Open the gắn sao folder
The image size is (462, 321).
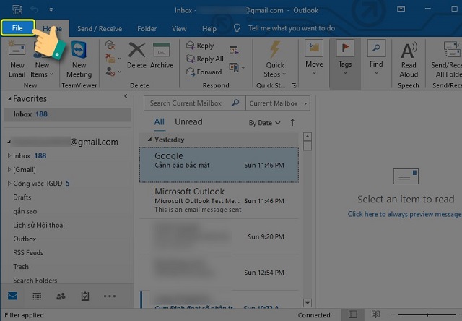(x=25, y=211)
